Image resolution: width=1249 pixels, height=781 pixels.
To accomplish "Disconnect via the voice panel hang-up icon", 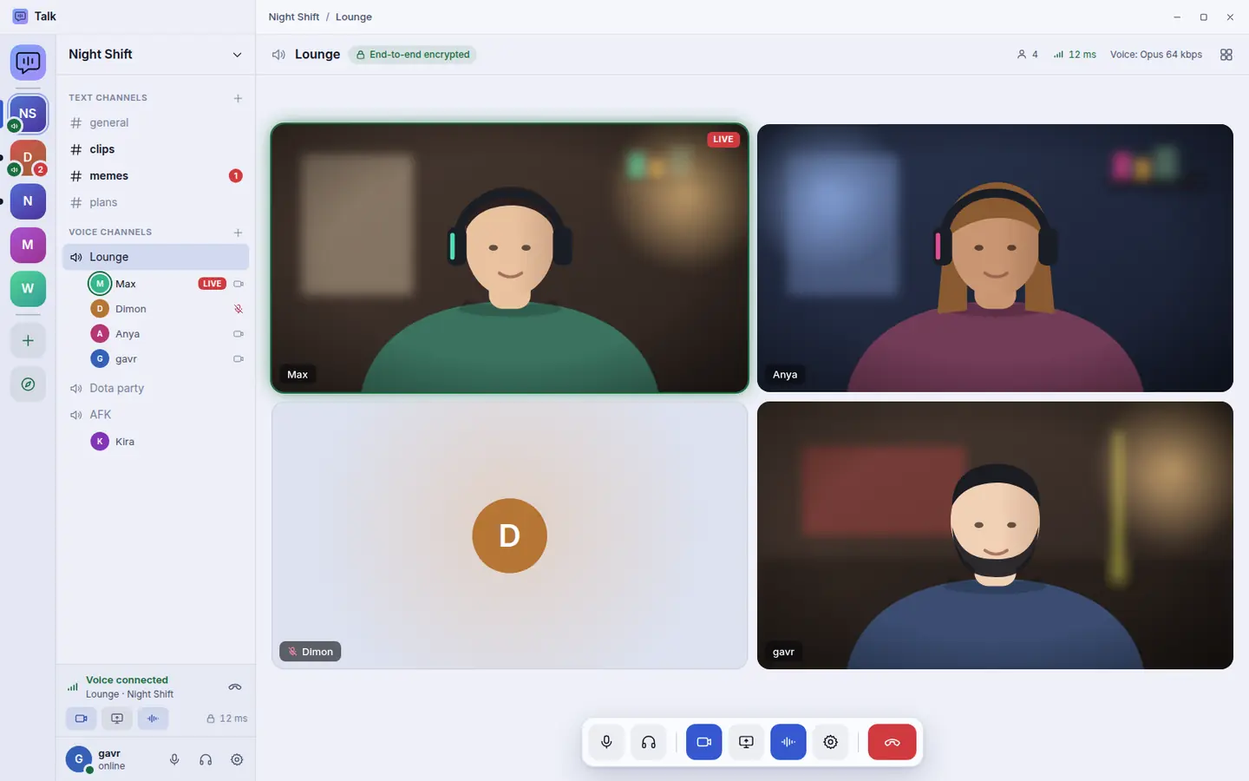I will point(235,687).
